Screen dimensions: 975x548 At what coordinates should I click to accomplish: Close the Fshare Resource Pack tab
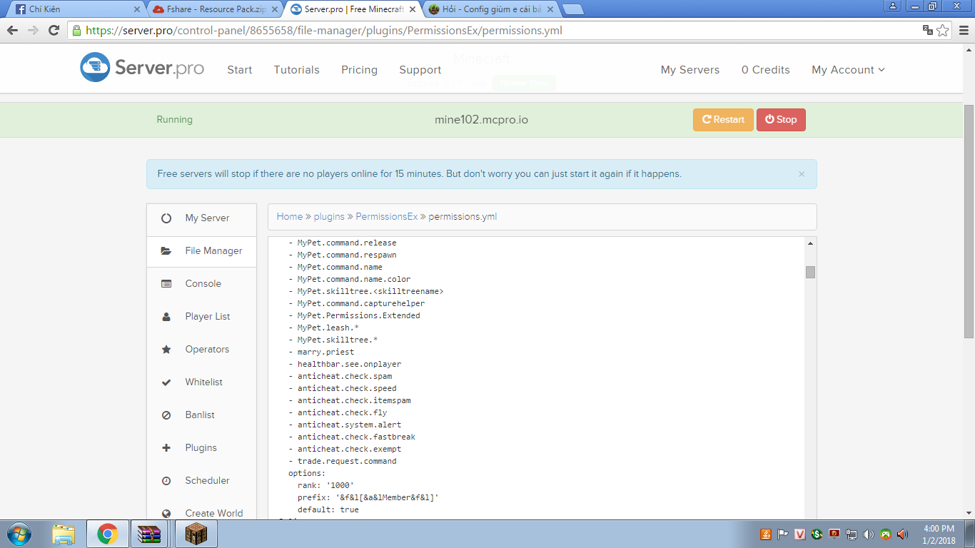click(x=273, y=9)
